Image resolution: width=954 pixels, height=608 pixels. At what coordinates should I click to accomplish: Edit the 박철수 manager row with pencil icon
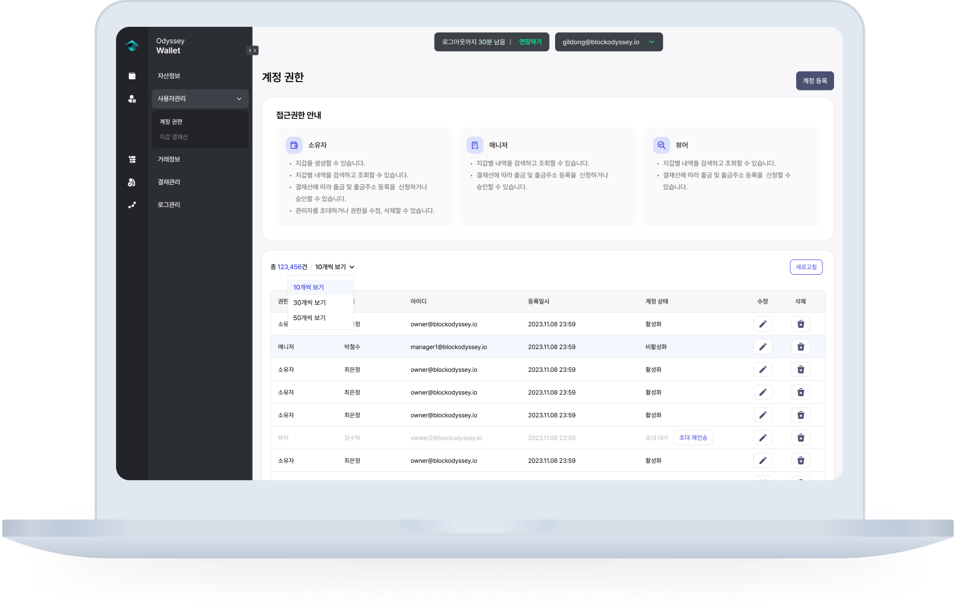point(763,347)
